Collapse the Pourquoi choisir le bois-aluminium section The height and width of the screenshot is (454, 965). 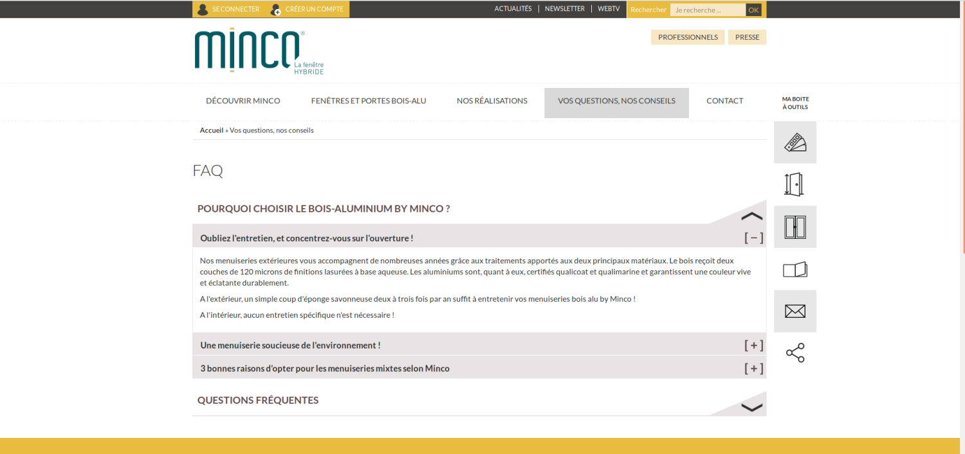(x=751, y=216)
